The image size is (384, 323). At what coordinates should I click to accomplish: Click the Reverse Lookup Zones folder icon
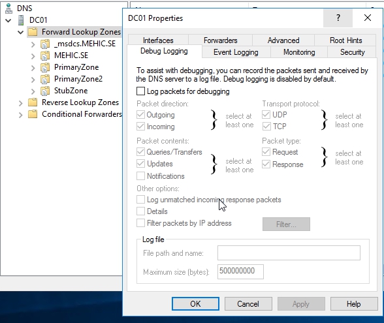click(33, 102)
